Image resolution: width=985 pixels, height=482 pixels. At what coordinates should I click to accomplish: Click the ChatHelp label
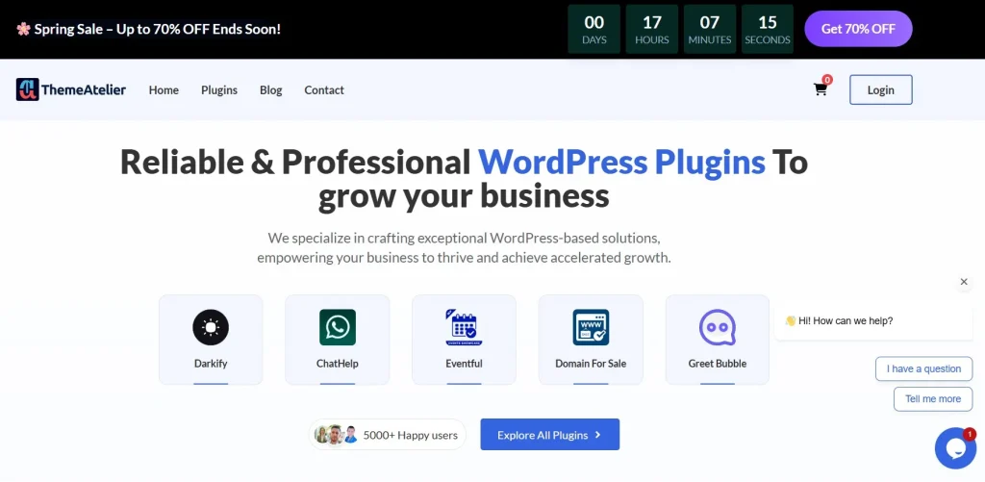tap(338, 364)
